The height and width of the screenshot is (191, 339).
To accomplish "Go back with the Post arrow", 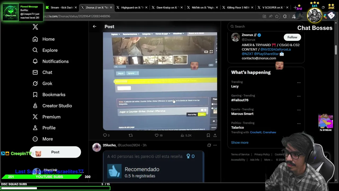I will [95, 27].
